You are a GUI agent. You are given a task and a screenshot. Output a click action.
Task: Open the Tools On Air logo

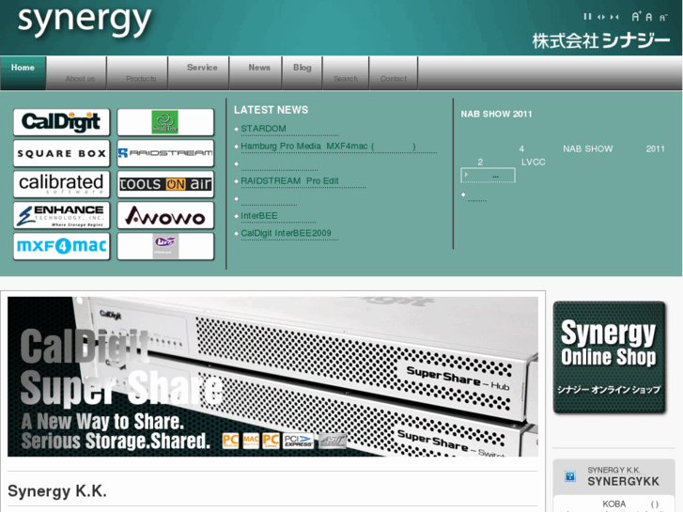[x=165, y=184]
